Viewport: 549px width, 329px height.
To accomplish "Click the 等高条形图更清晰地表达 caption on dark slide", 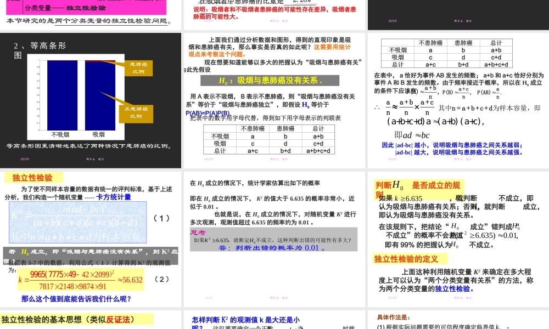I will pyautogui.click(x=89, y=146).
